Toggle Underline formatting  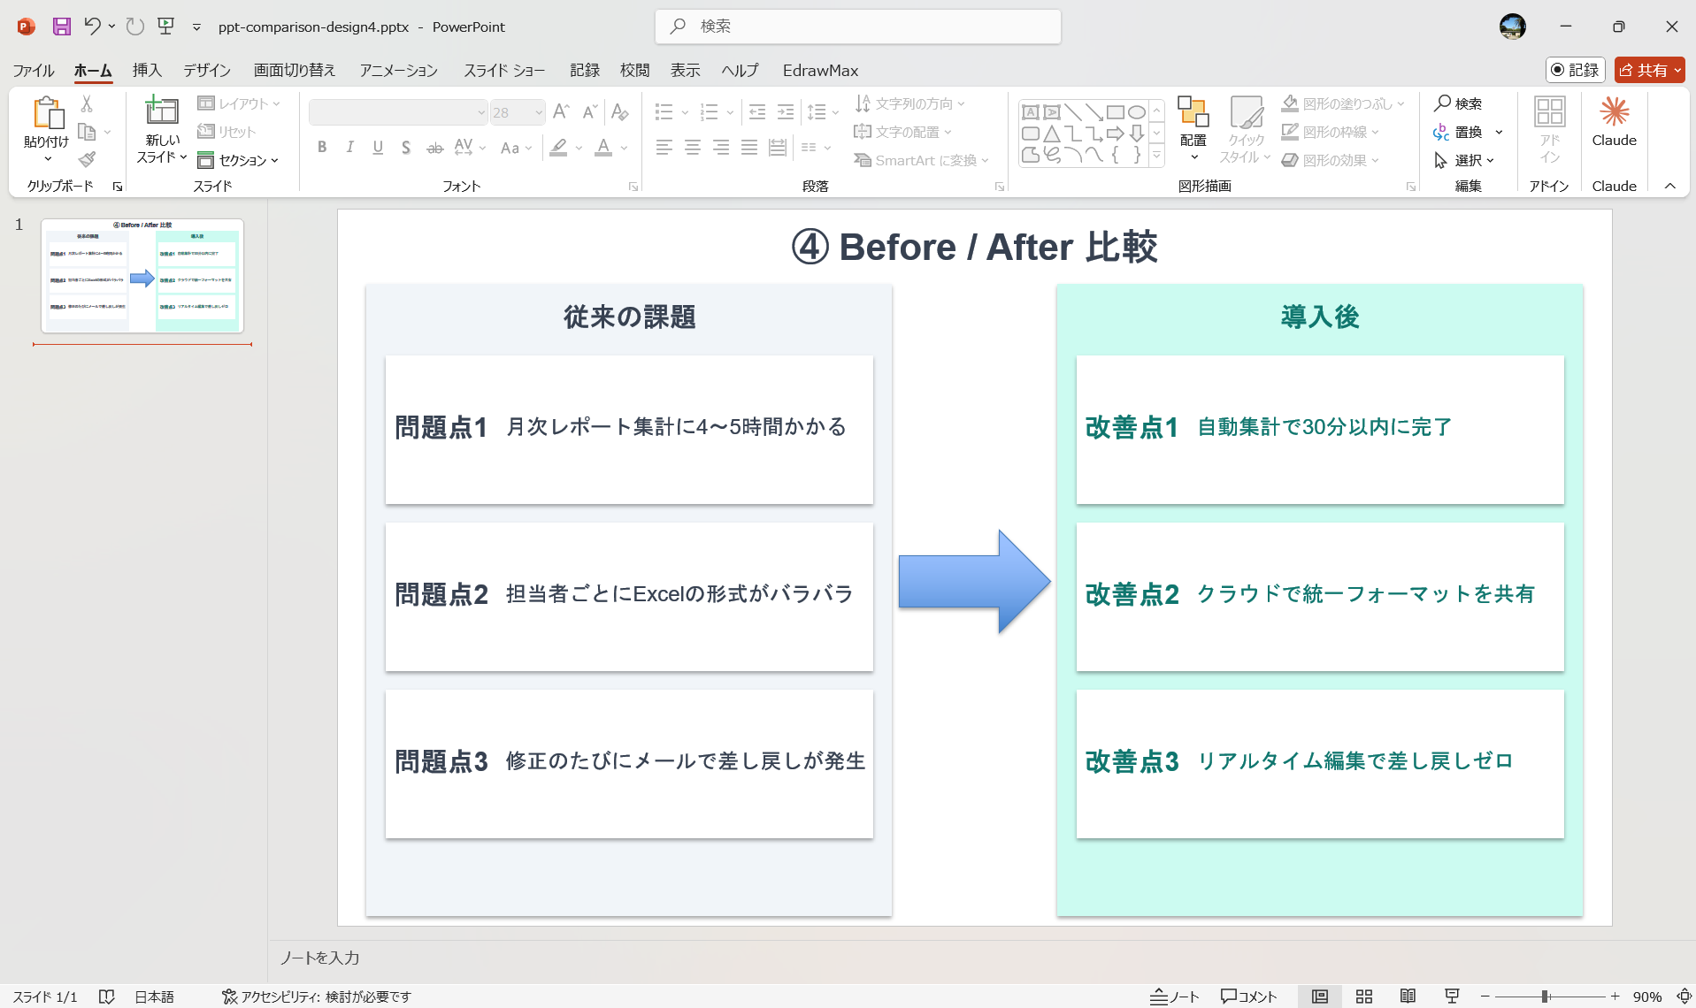[378, 148]
